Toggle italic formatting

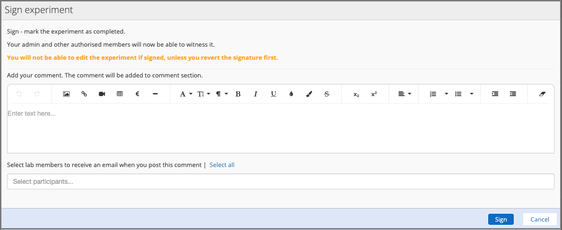click(x=256, y=94)
